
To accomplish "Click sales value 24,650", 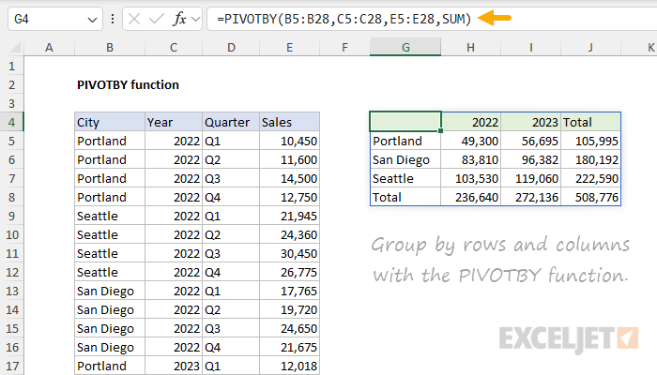I will pyautogui.click(x=289, y=328).
